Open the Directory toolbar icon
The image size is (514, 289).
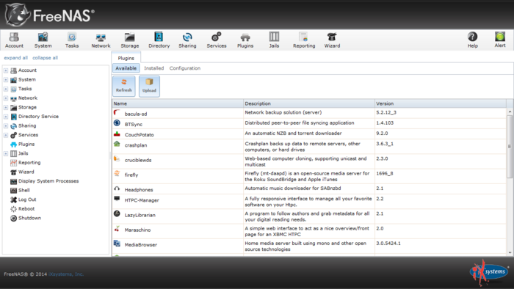click(159, 40)
